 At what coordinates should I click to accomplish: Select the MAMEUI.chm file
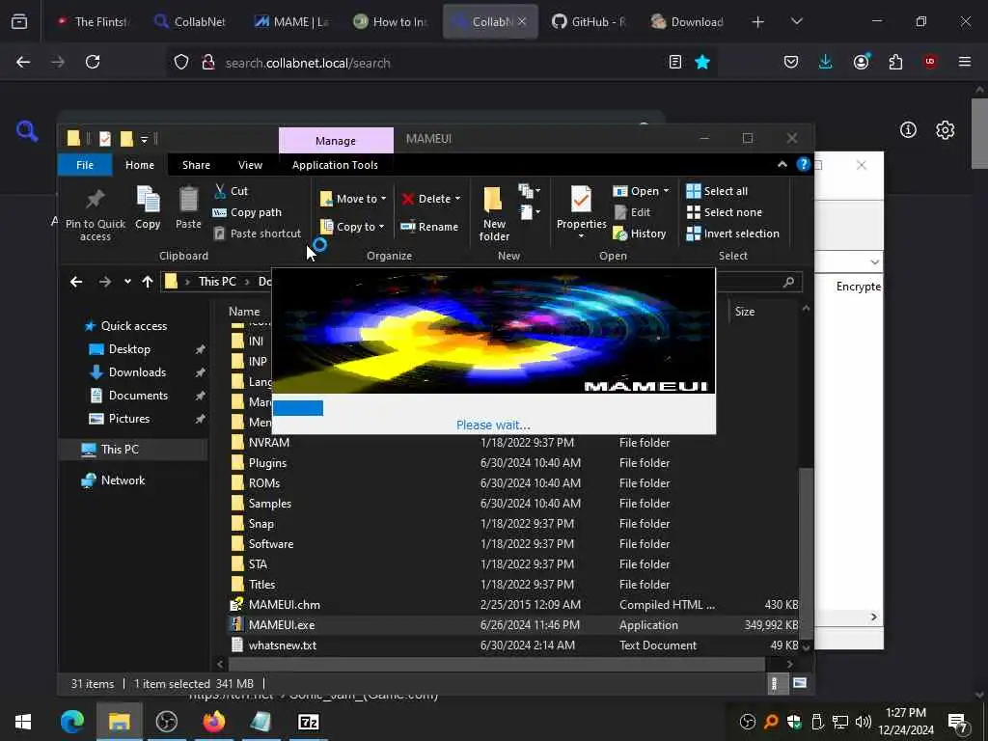click(285, 605)
